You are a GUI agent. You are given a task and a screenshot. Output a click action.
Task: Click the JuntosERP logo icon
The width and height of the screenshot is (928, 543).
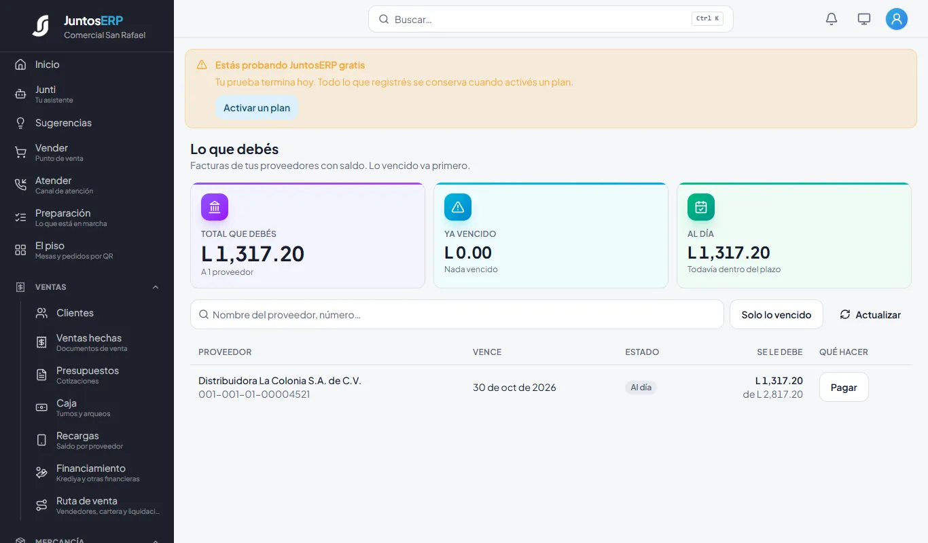coord(41,26)
